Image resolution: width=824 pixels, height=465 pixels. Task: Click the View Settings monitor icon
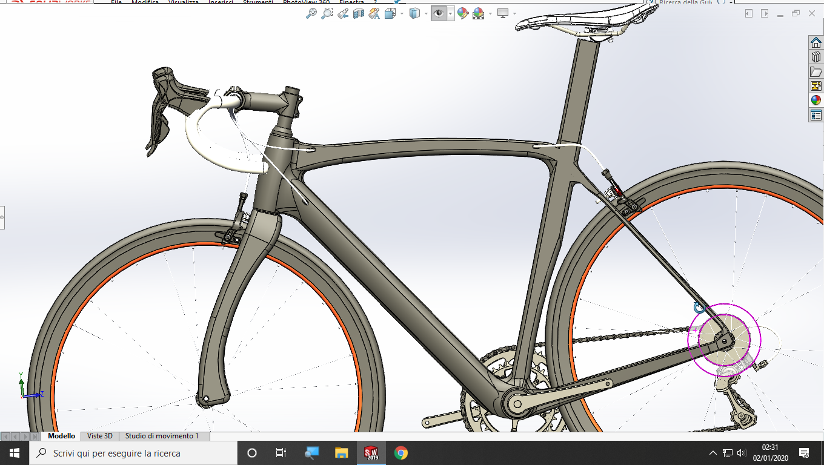[503, 13]
